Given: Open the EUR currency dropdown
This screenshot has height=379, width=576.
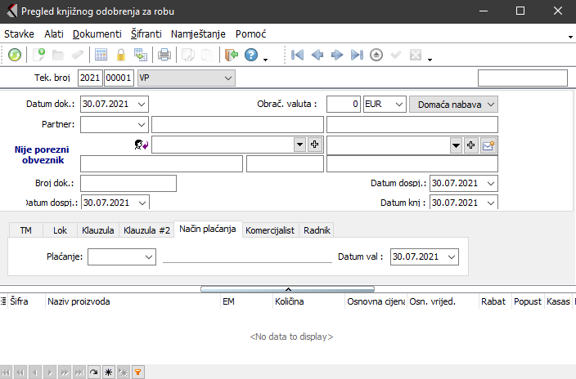Looking at the screenshot, I should (x=398, y=104).
